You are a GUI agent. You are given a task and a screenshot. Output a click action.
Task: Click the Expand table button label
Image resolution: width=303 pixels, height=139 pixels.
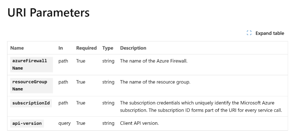click(270, 33)
